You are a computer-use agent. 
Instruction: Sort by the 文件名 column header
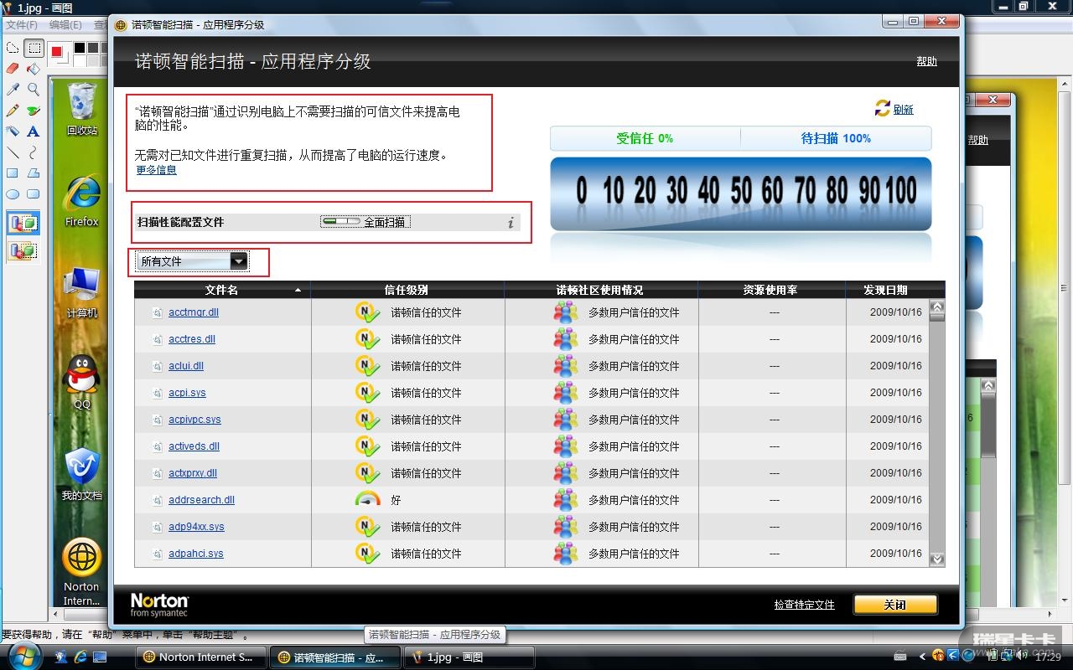pos(222,290)
